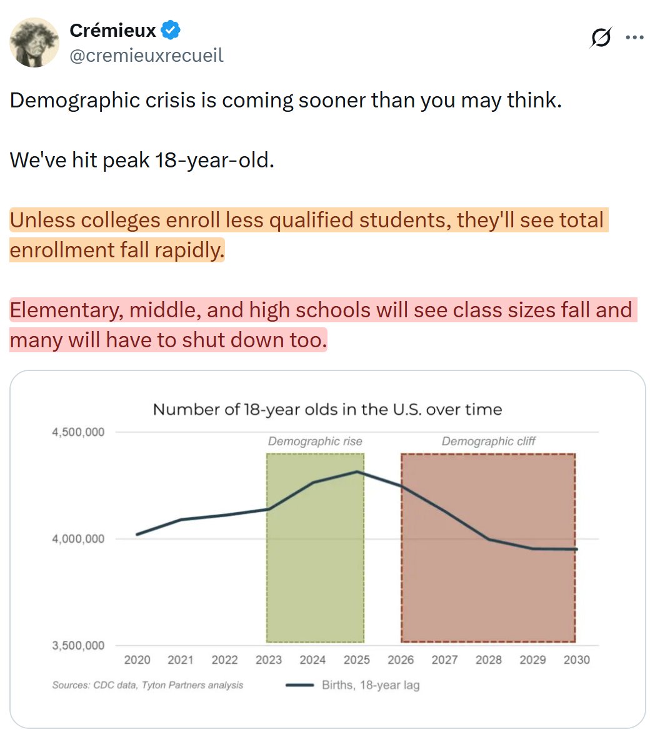Click the Births 18-year lag legend line
Screen dimensions: 655x737
coord(299,685)
